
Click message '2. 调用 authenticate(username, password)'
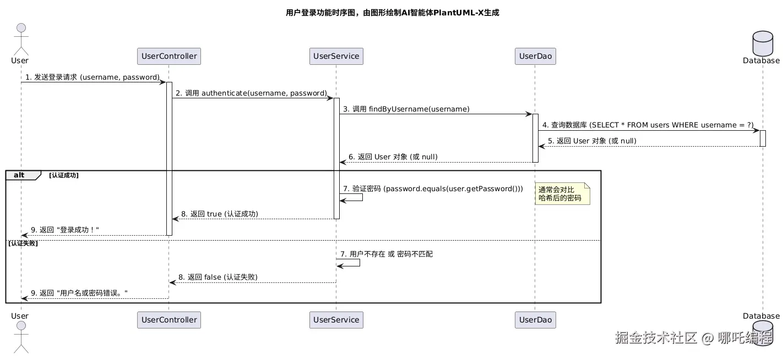click(252, 93)
